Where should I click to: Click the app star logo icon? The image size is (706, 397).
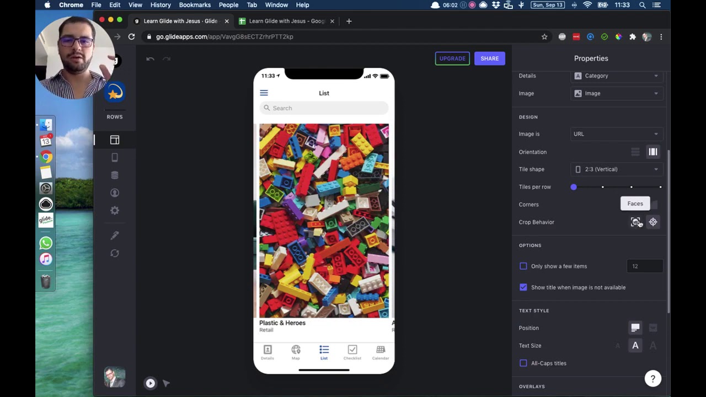[x=115, y=93]
